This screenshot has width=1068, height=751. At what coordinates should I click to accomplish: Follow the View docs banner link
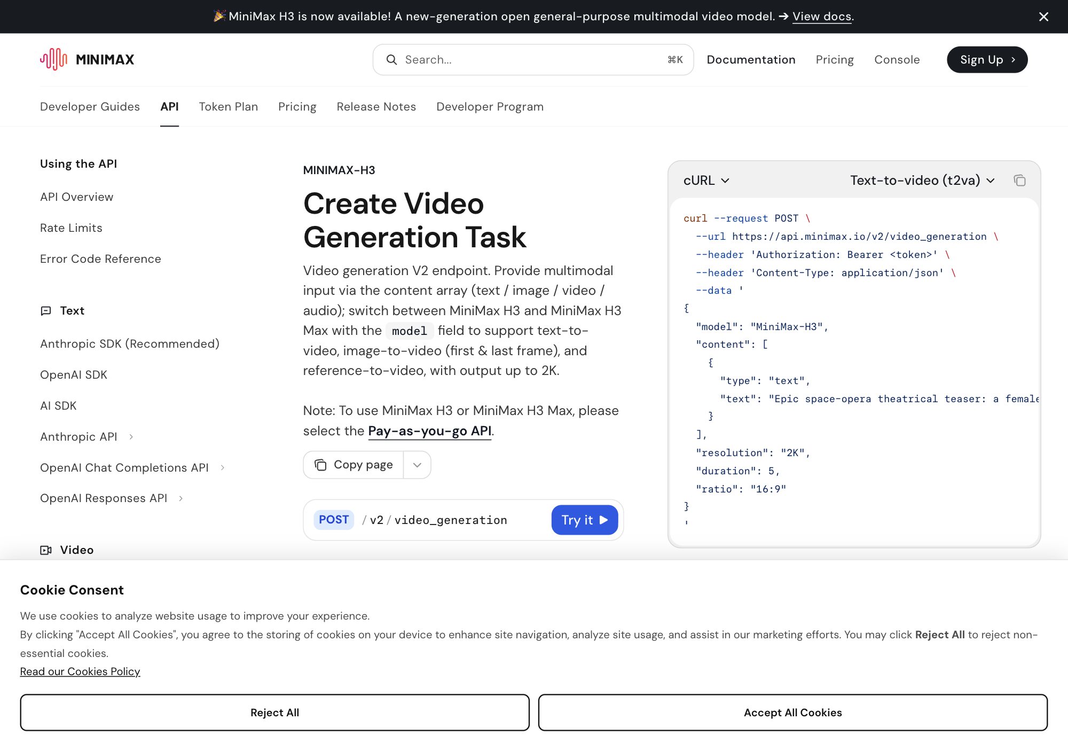click(x=822, y=17)
